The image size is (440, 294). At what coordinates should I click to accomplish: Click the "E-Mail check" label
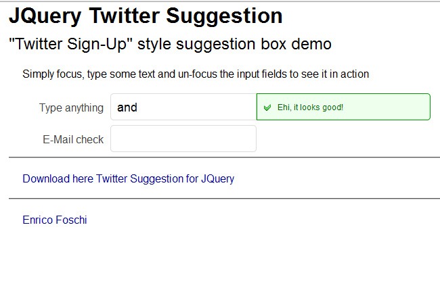(x=73, y=139)
